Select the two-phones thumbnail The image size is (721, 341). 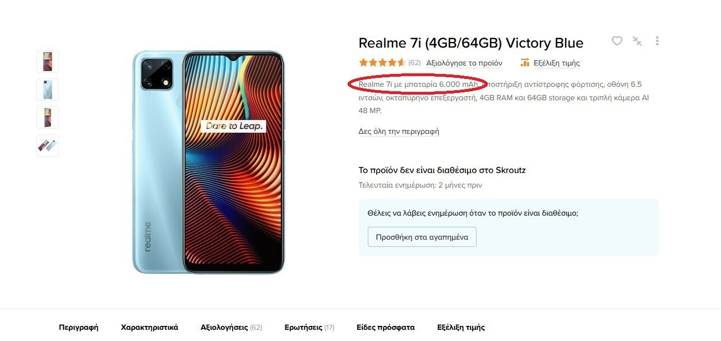click(x=48, y=146)
